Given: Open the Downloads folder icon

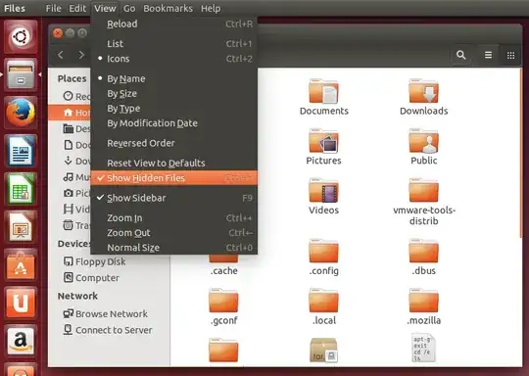Looking at the screenshot, I should click(424, 91).
